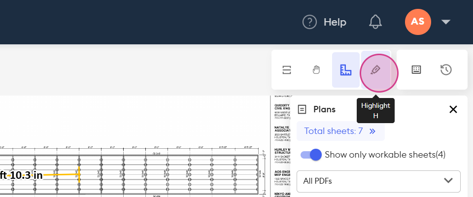The image size is (473, 197).
Task: Click the Help text link
Action: (335, 22)
